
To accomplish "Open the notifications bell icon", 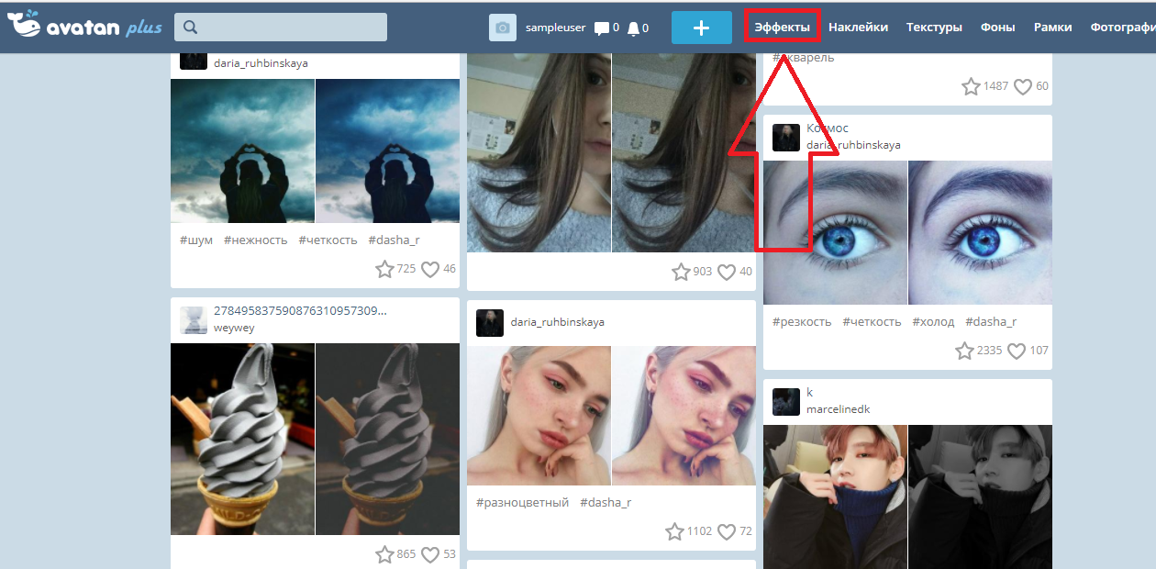I will (633, 28).
